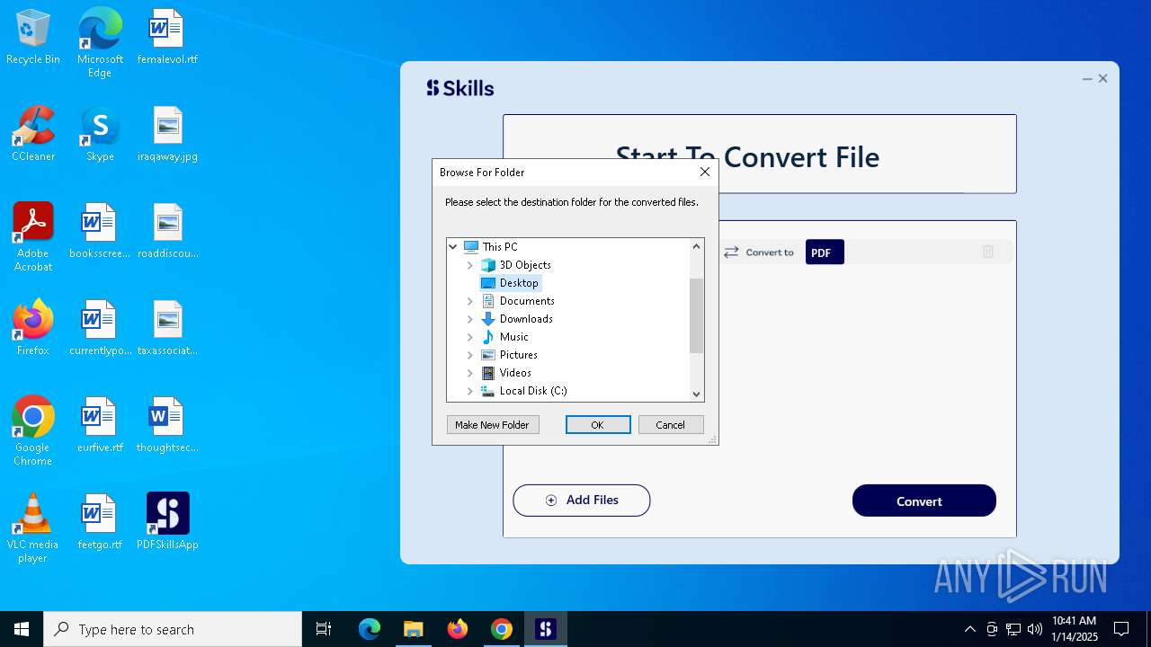Open File Explorer from the taskbar

[414, 629]
